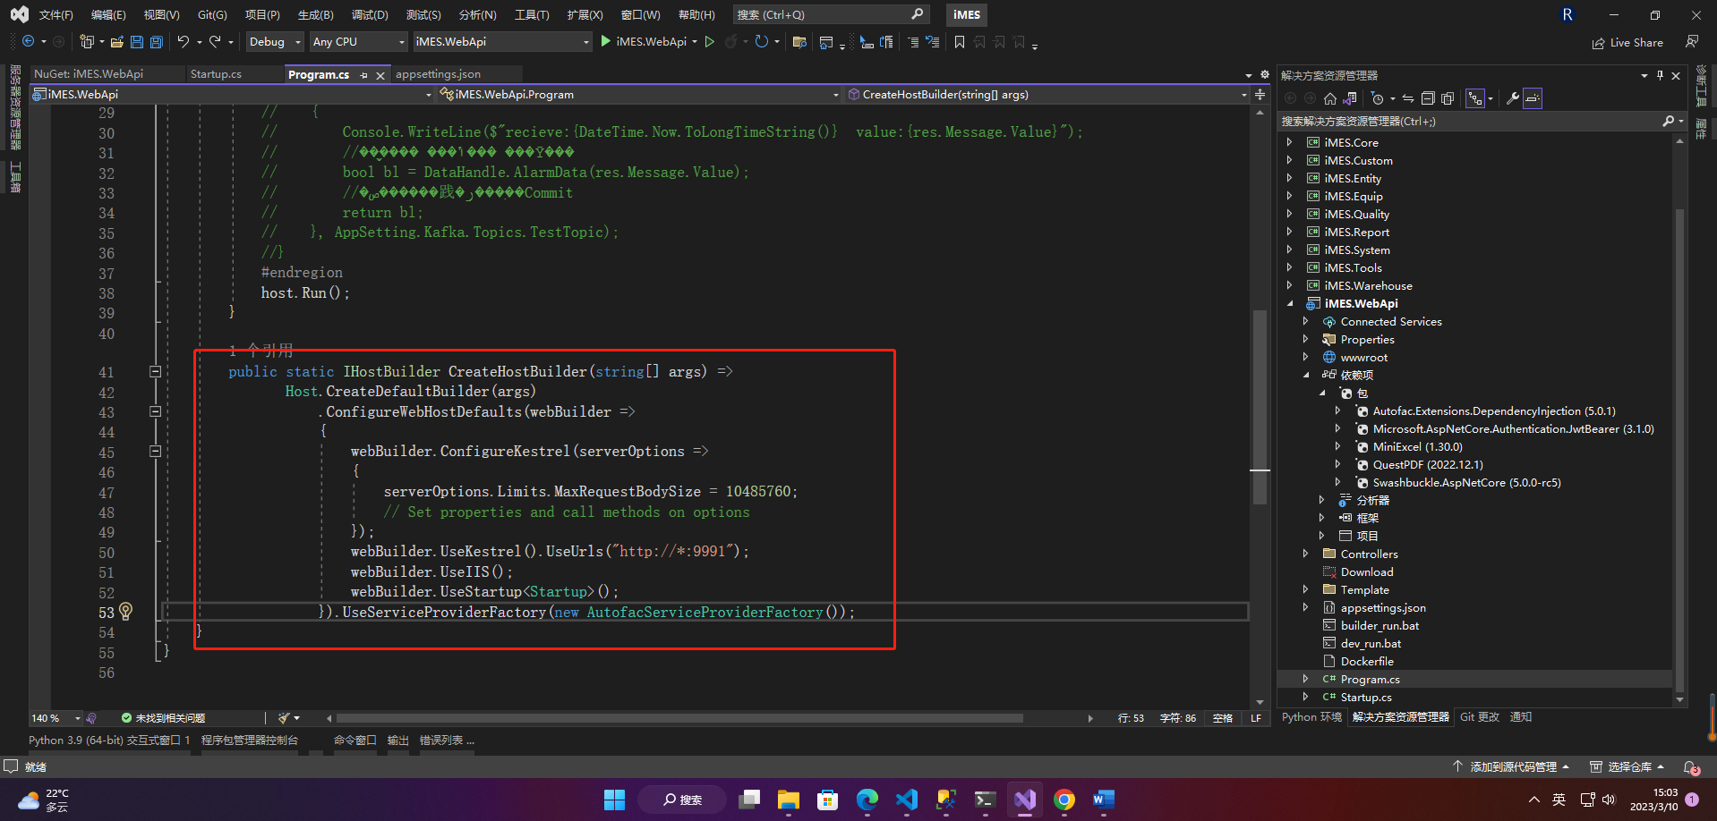1717x821 pixels.
Task: Click the 未找到相关问题 status indicator
Action: pos(163,718)
